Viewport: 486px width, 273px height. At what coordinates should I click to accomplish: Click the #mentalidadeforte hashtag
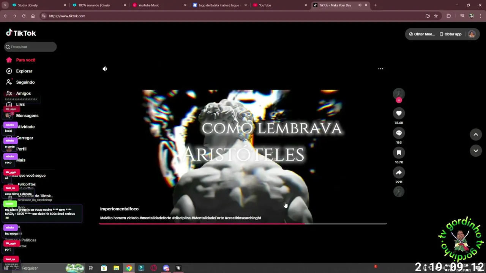pyautogui.click(x=155, y=218)
